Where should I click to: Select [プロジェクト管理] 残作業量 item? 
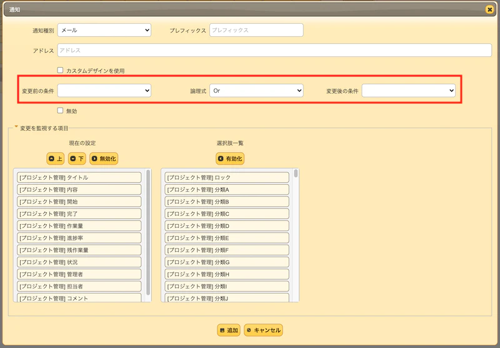pos(79,250)
